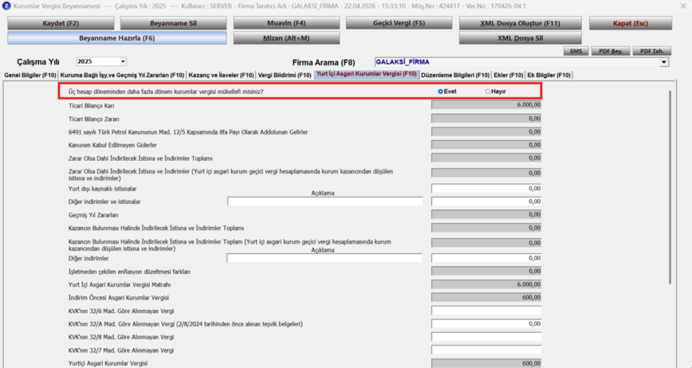Click XML Dosya Oluştur (F11) button
692x368 pixels.
(x=520, y=24)
